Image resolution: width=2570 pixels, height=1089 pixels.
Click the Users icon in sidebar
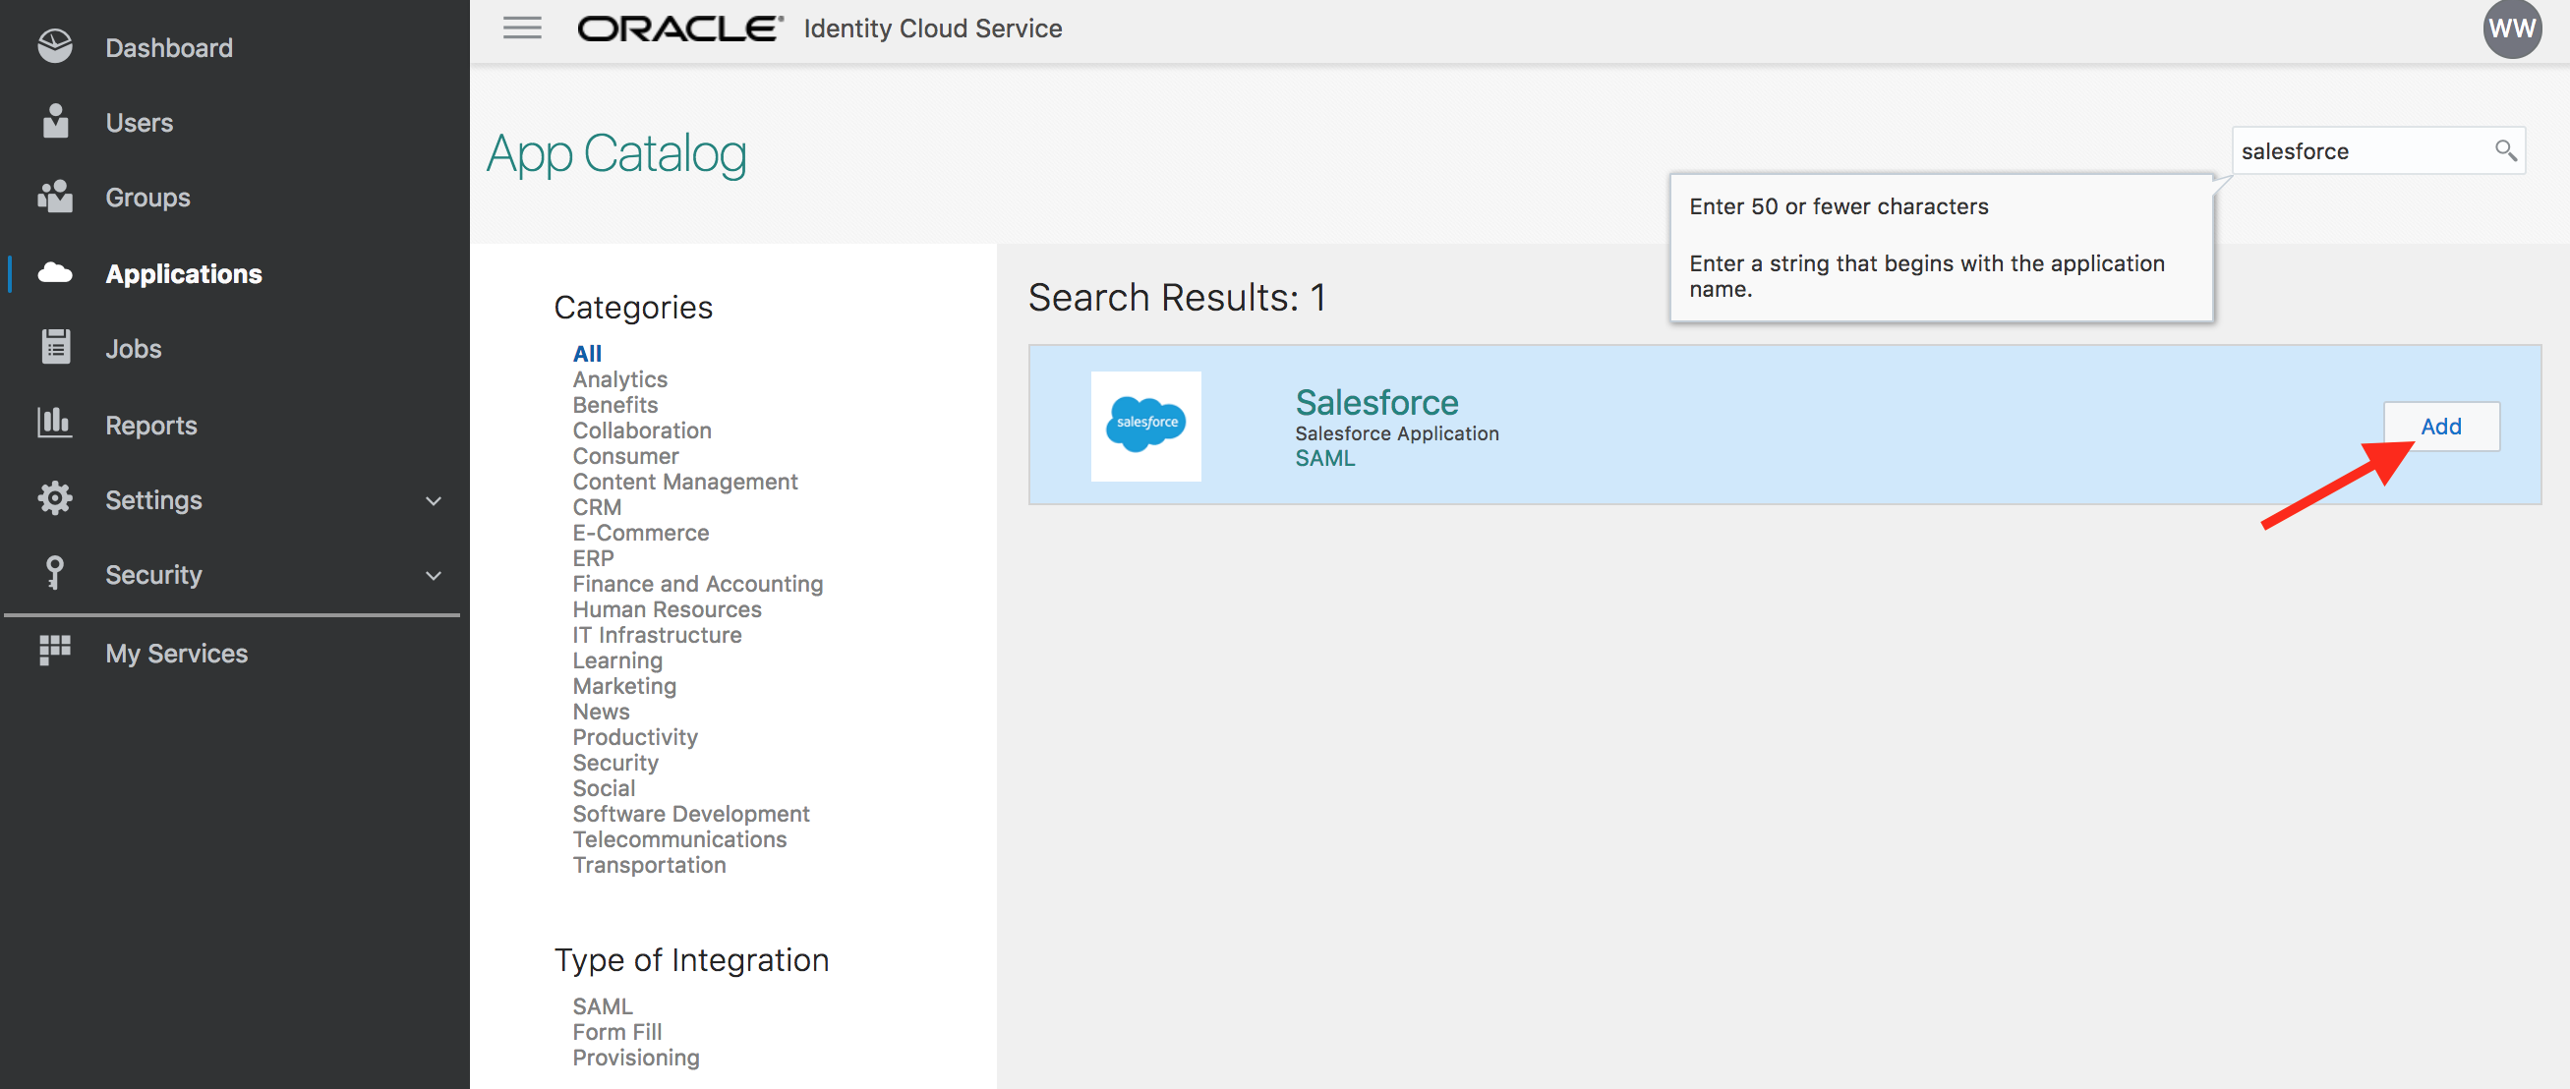(55, 122)
